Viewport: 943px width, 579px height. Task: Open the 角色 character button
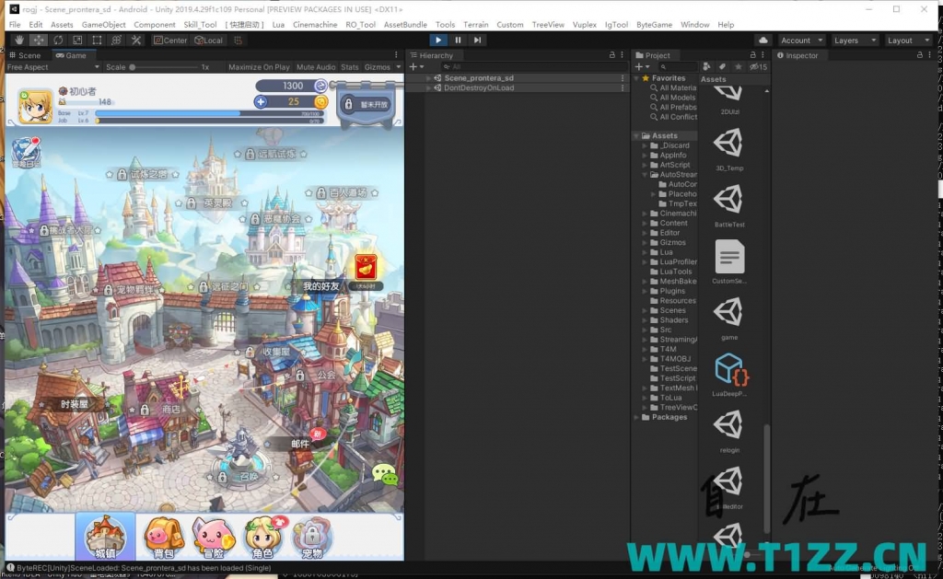click(262, 537)
